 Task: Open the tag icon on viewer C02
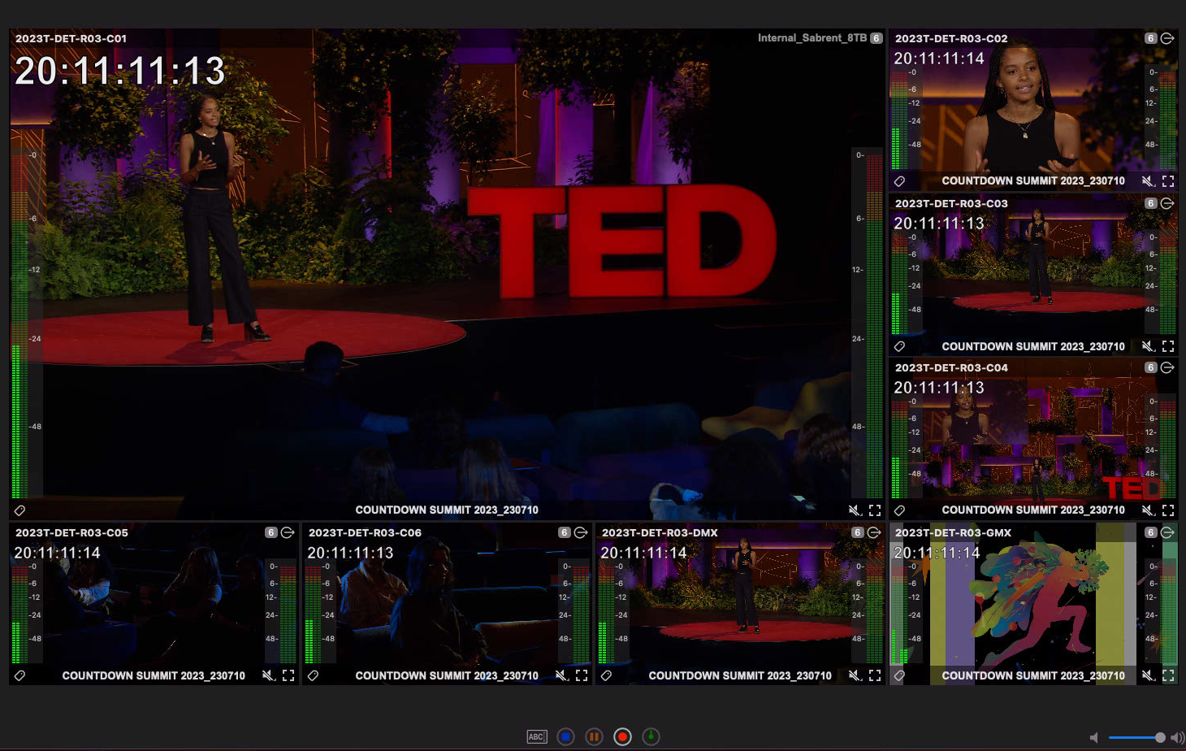tap(899, 181)
